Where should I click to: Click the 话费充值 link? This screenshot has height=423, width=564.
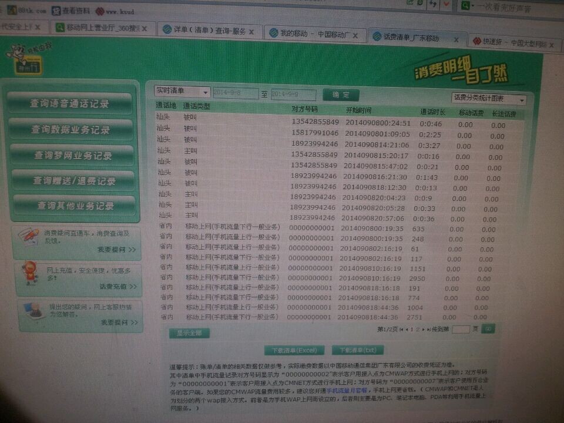click(118, 287)
